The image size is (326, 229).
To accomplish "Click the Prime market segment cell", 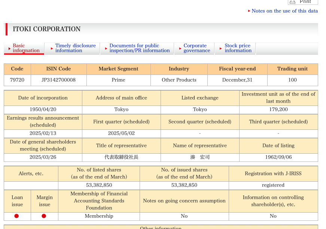I will click(119, 80).
